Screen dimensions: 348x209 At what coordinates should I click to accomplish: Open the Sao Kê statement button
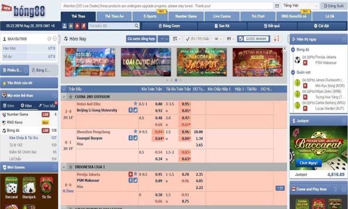222,26
